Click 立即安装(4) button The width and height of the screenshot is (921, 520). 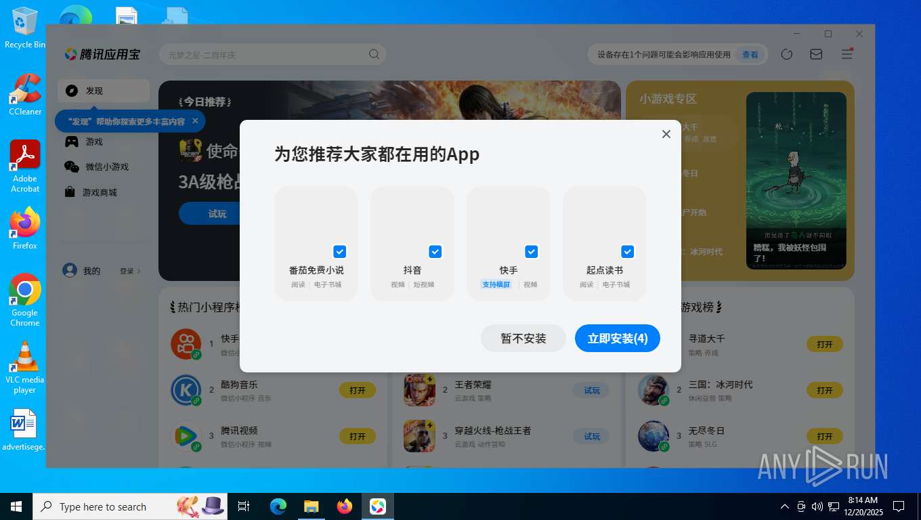(x=618, y=339)
